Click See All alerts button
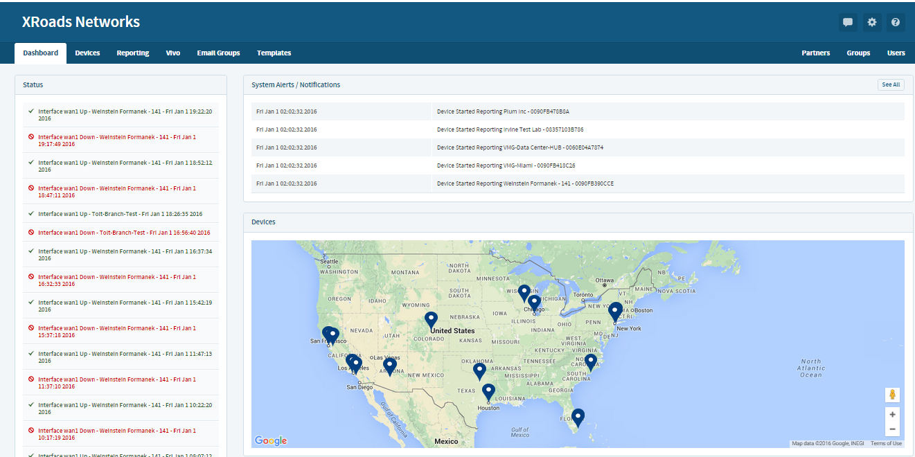Image resolution: width=915 pixels, height=457 pixels. 891,84
